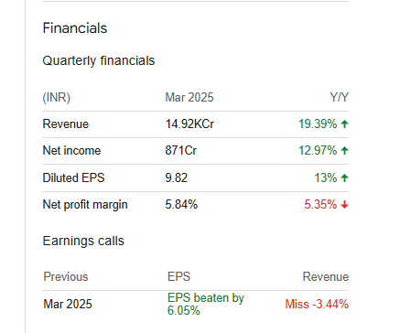Click the diluted EPS value 9.82
This screenshot has width=400, height=333.
coord(177,177)
